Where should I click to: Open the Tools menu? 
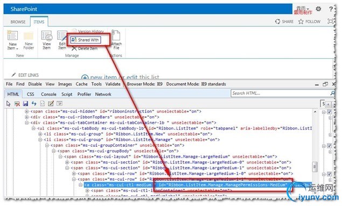click(x=96, y=84)
